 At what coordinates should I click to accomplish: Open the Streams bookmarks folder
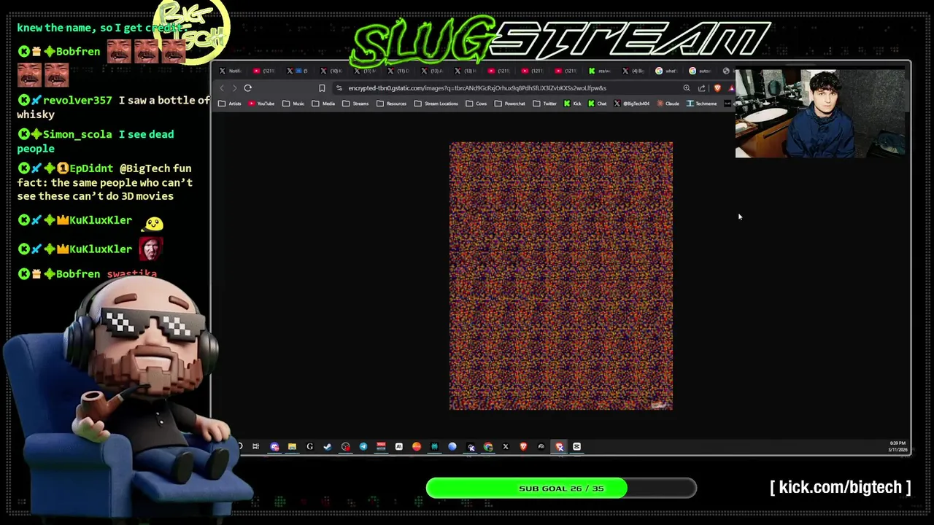(x=355, y=104)
